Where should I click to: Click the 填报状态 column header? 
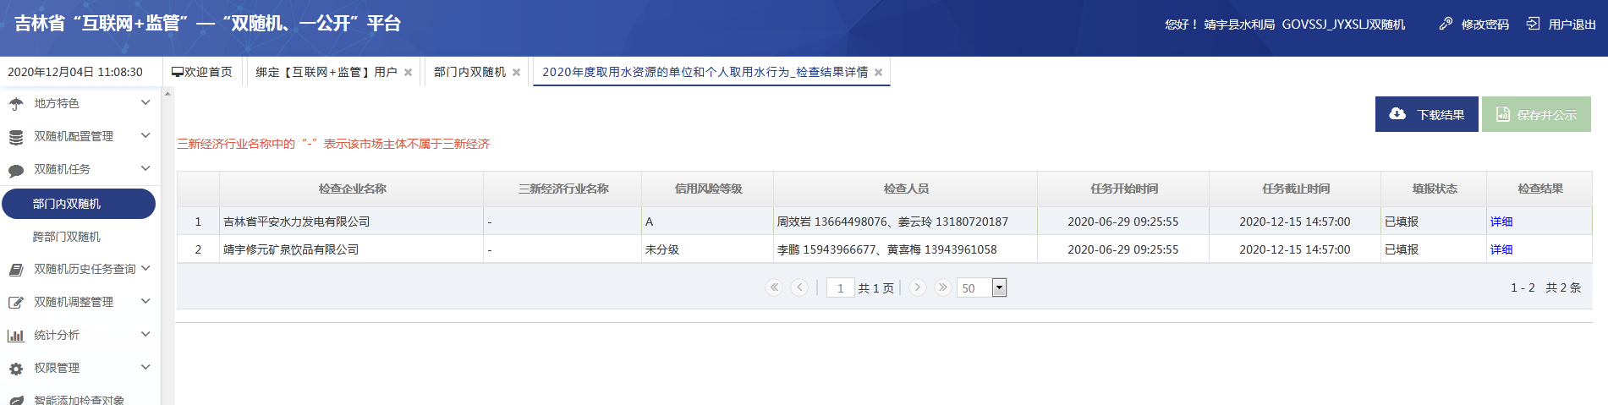(1434, 189)
